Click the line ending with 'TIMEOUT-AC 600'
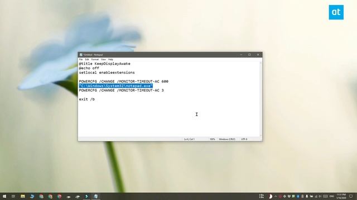The width and height of the screenshot is (357, 200). point(124,82)
